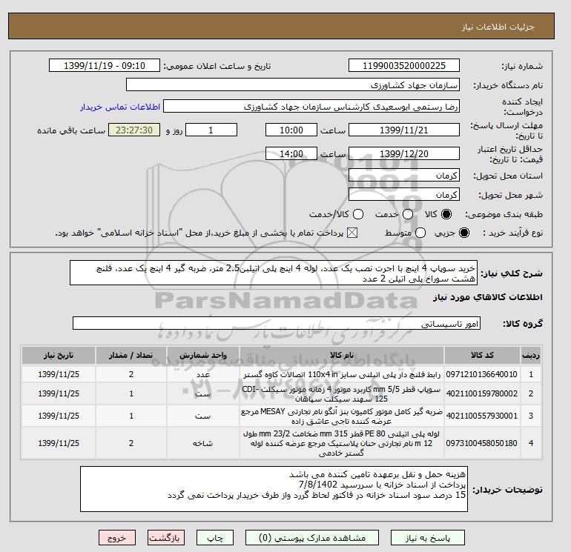The height and width of the screenshot is (552, 571).
Task: Click product code 0973100458050180
Action: pyautogui.click(x=482, y=444)
